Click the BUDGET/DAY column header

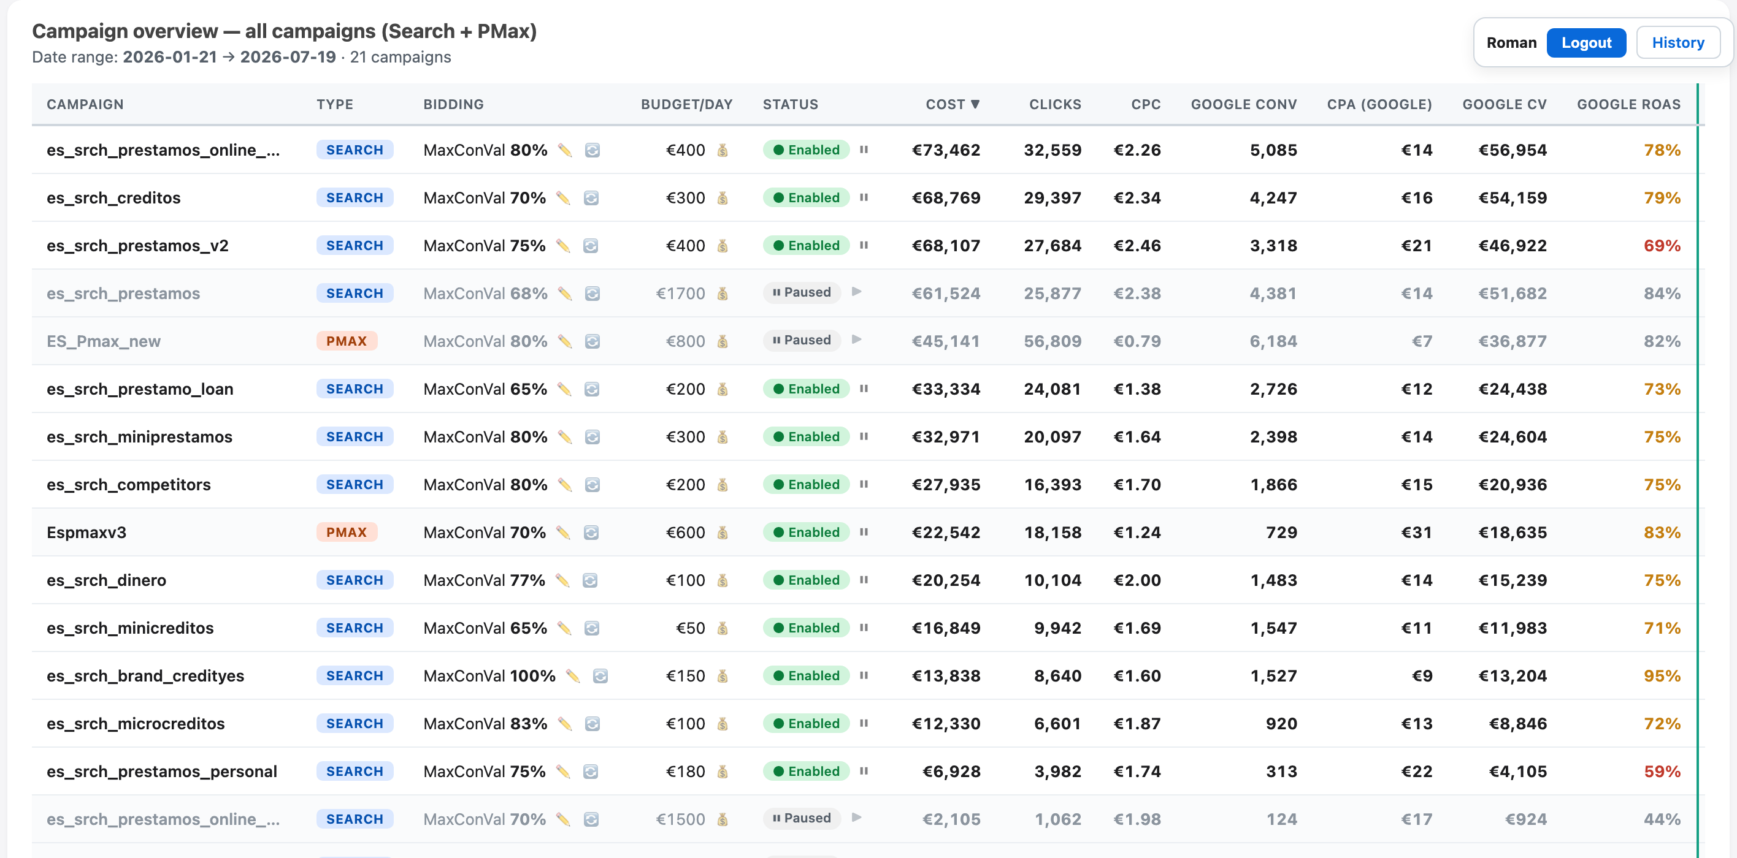point(686,104)
